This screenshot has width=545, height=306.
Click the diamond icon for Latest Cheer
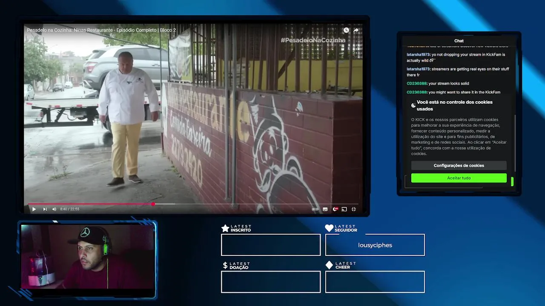click(329, 265)
